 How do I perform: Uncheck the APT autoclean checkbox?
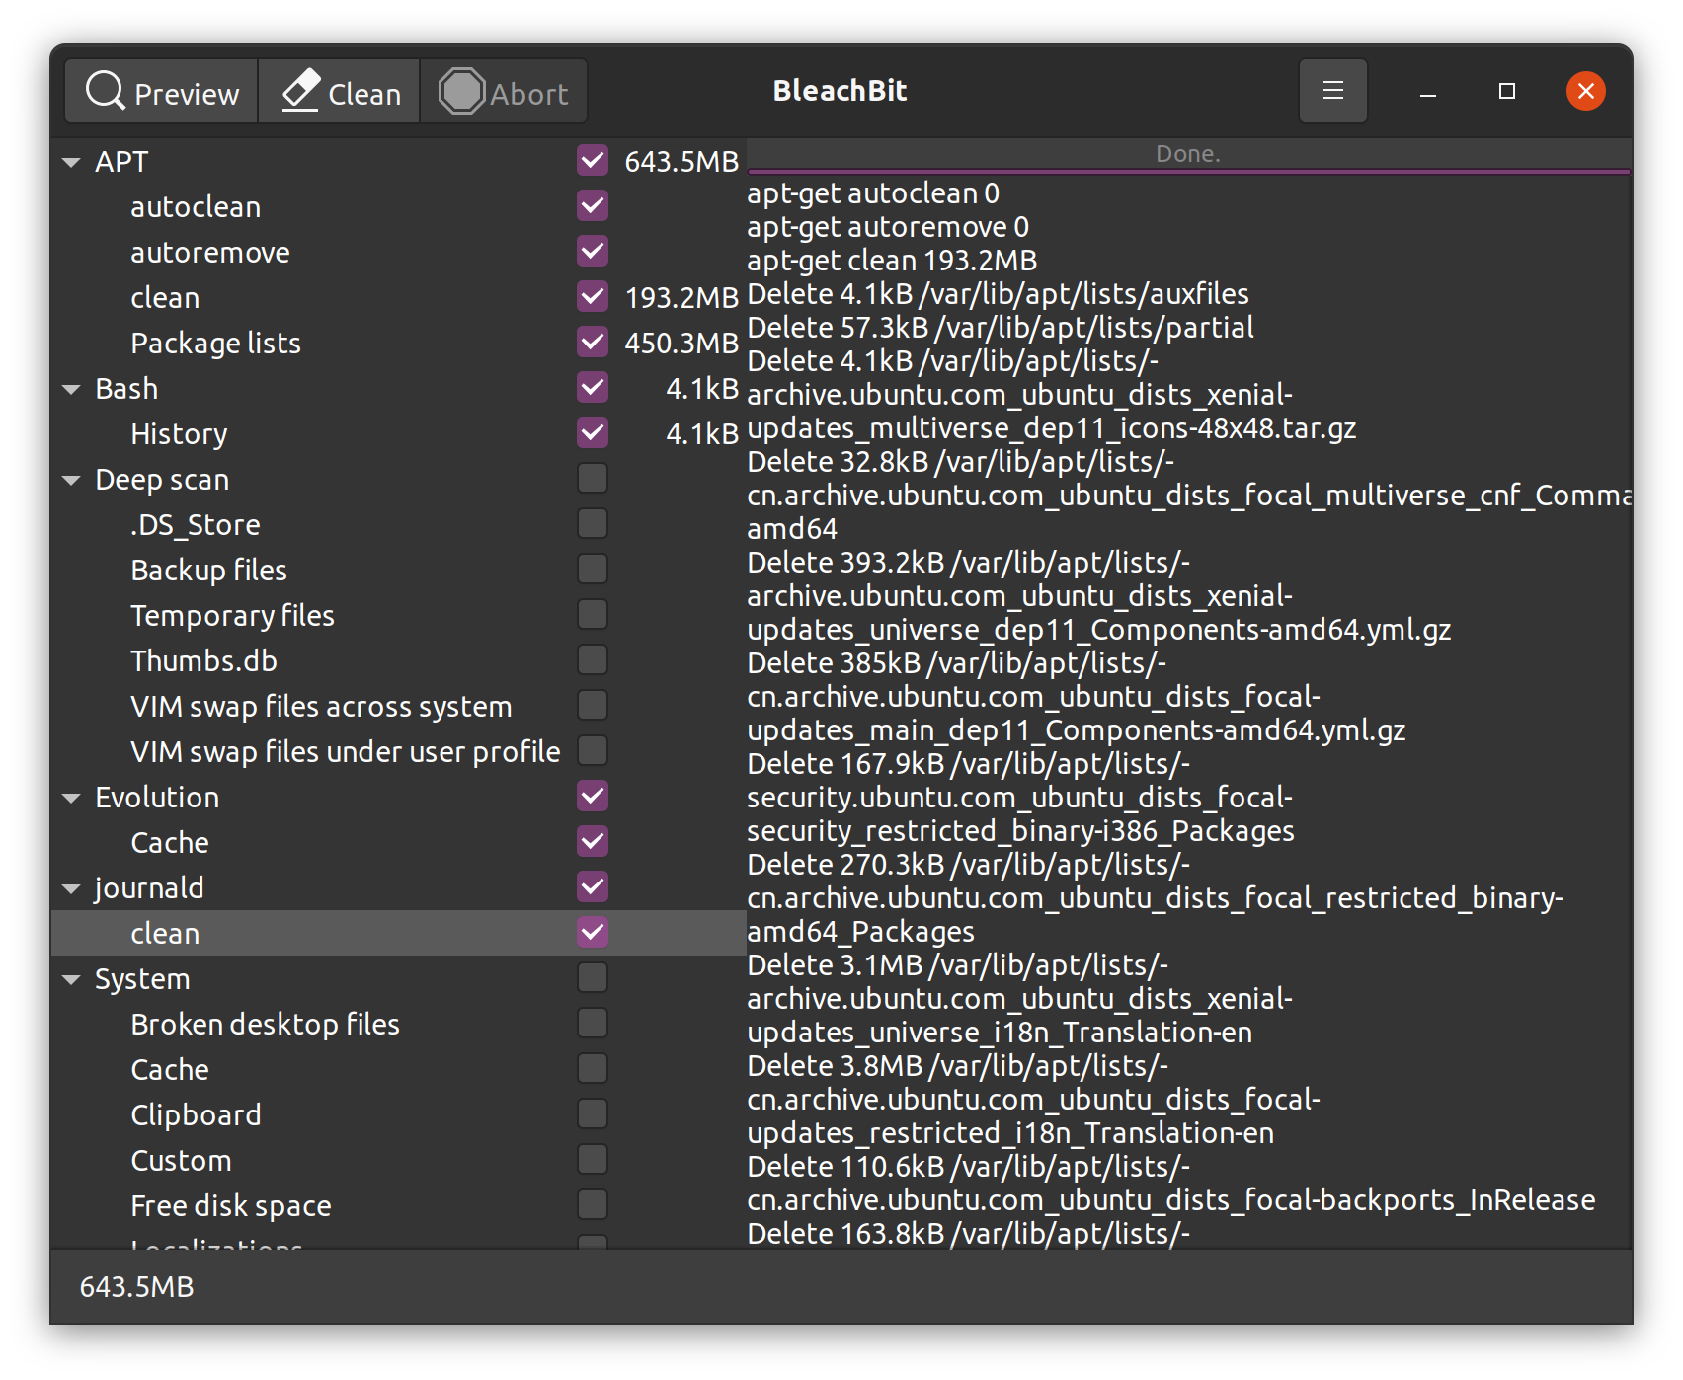click(593, 206)
